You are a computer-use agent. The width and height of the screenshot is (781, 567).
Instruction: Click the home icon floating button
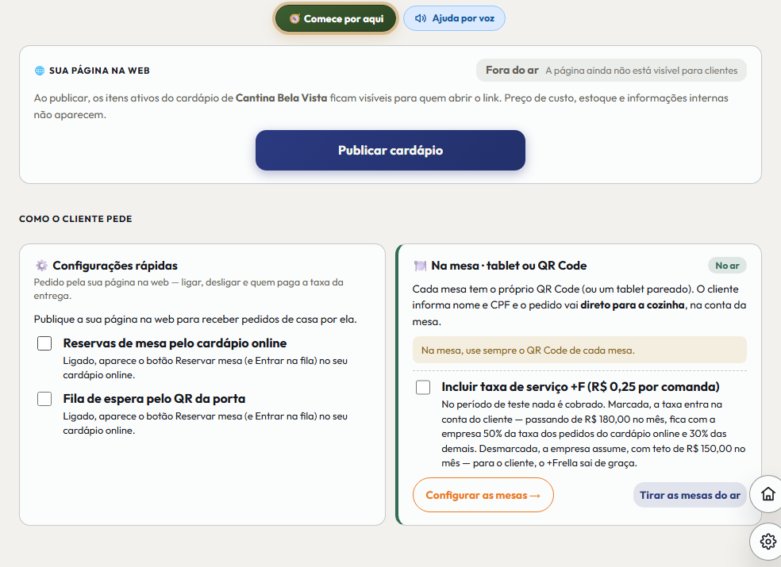768,494
